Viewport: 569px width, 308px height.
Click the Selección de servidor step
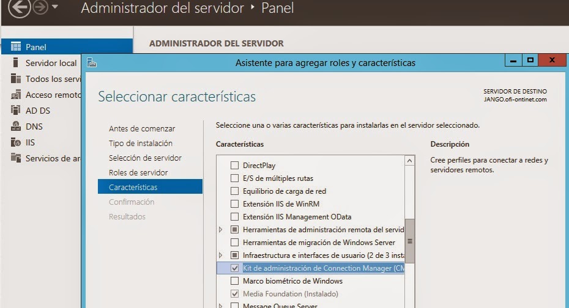pos(145,158)
